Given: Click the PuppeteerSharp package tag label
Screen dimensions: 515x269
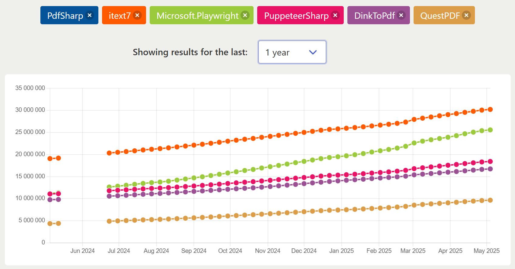Looking at the screenshot, I should [x=296, y=15].
